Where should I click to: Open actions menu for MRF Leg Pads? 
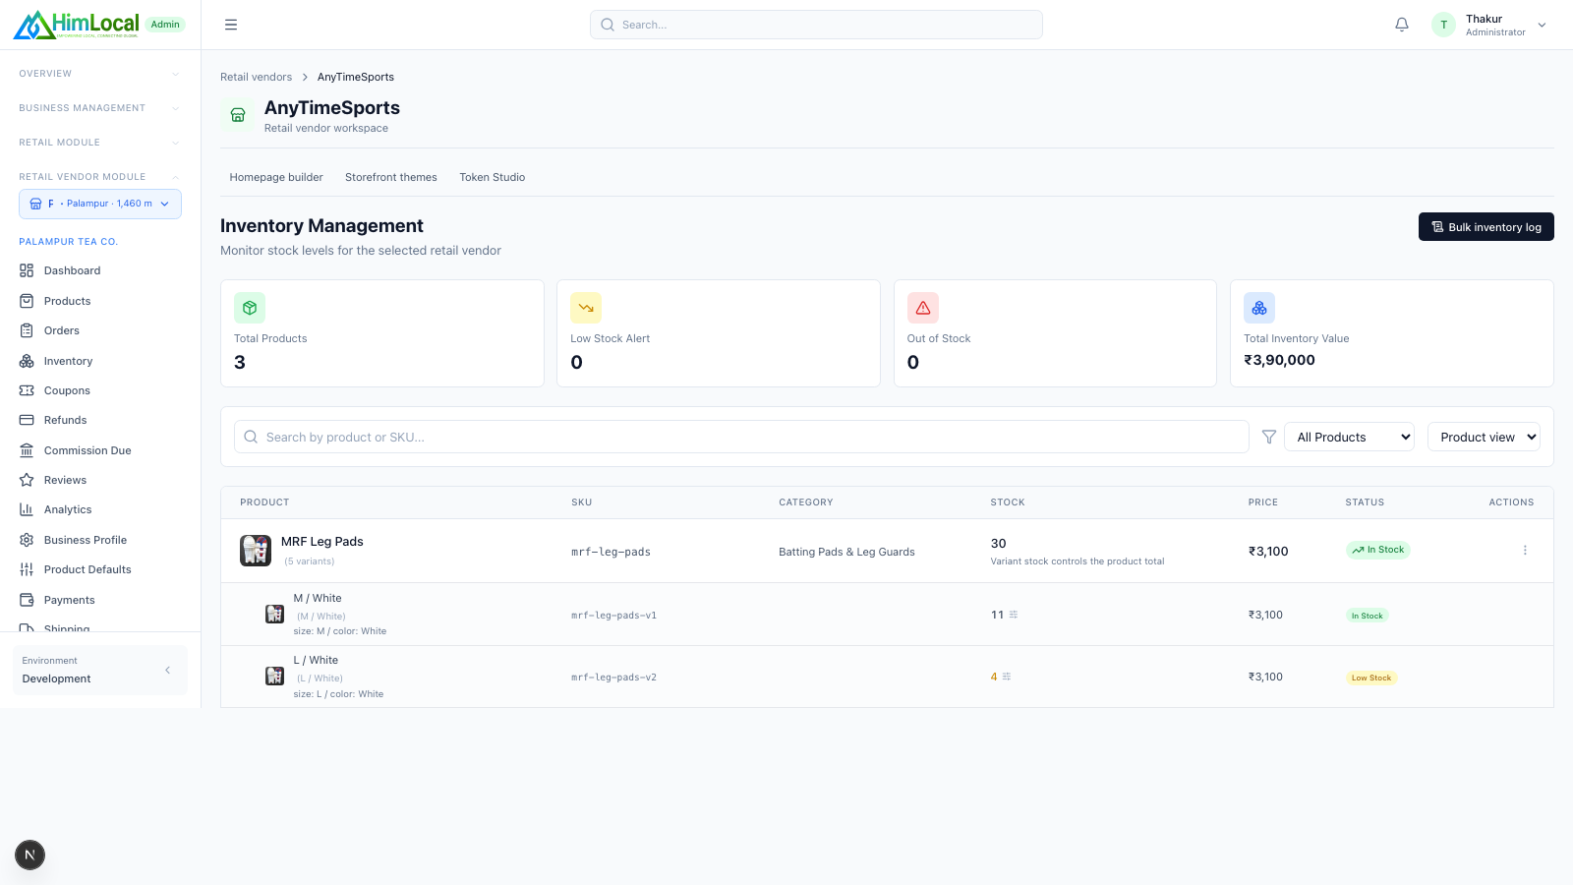1525,551
